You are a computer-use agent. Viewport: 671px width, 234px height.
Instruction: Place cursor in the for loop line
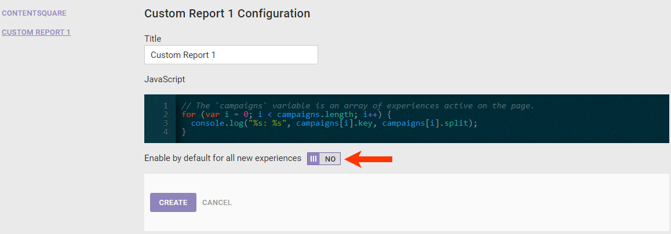pos(287,115)
